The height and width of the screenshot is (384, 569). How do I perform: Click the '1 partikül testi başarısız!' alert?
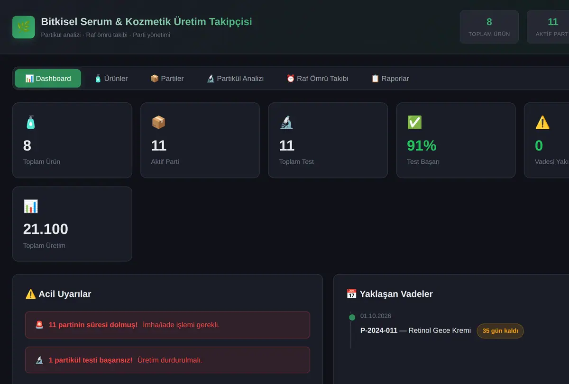pos(167,360)
